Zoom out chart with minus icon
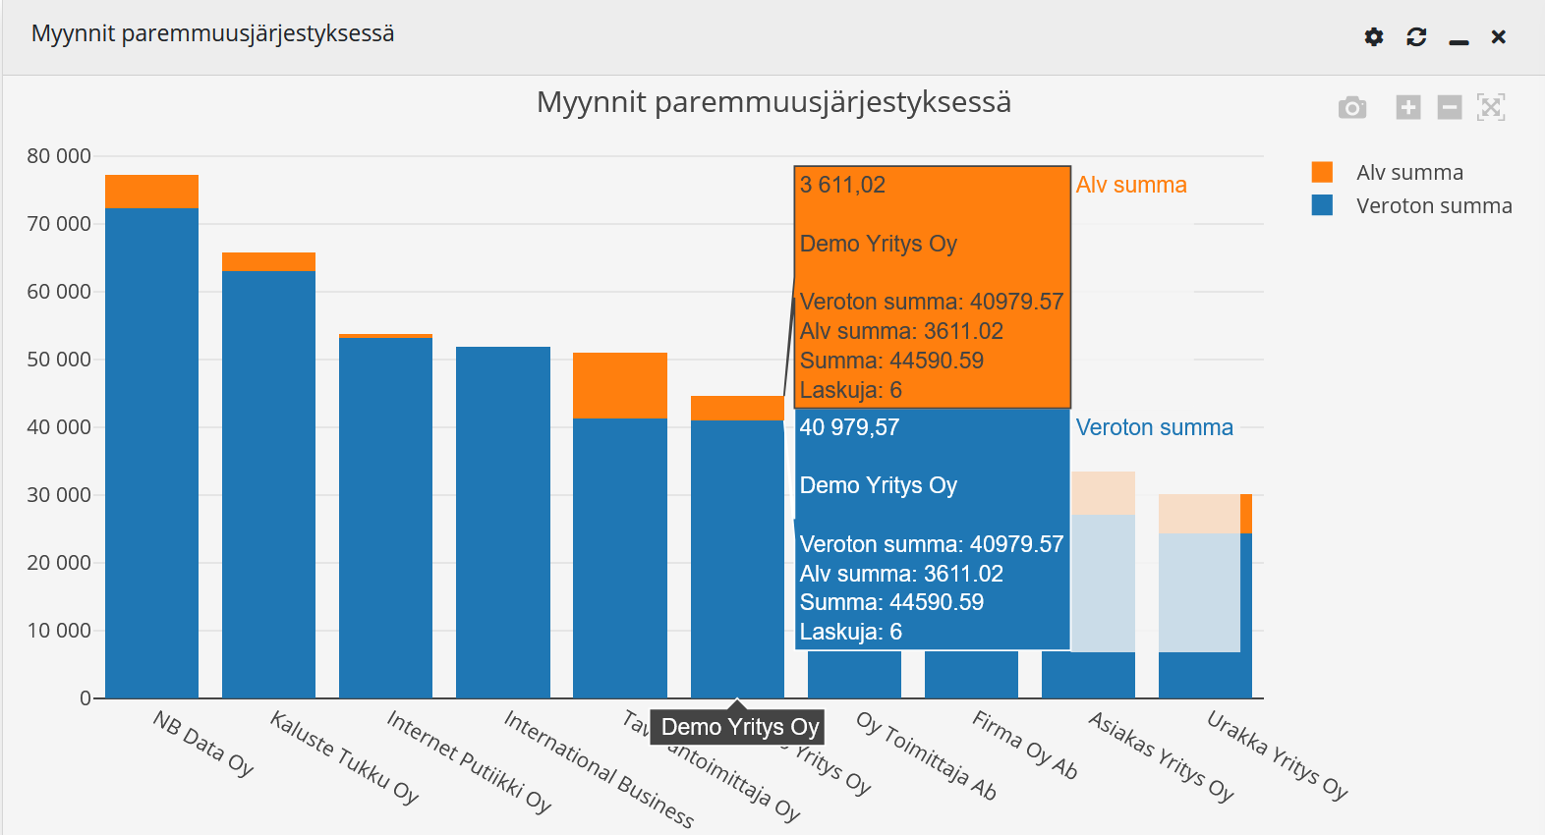 (x=1450, y=107)
